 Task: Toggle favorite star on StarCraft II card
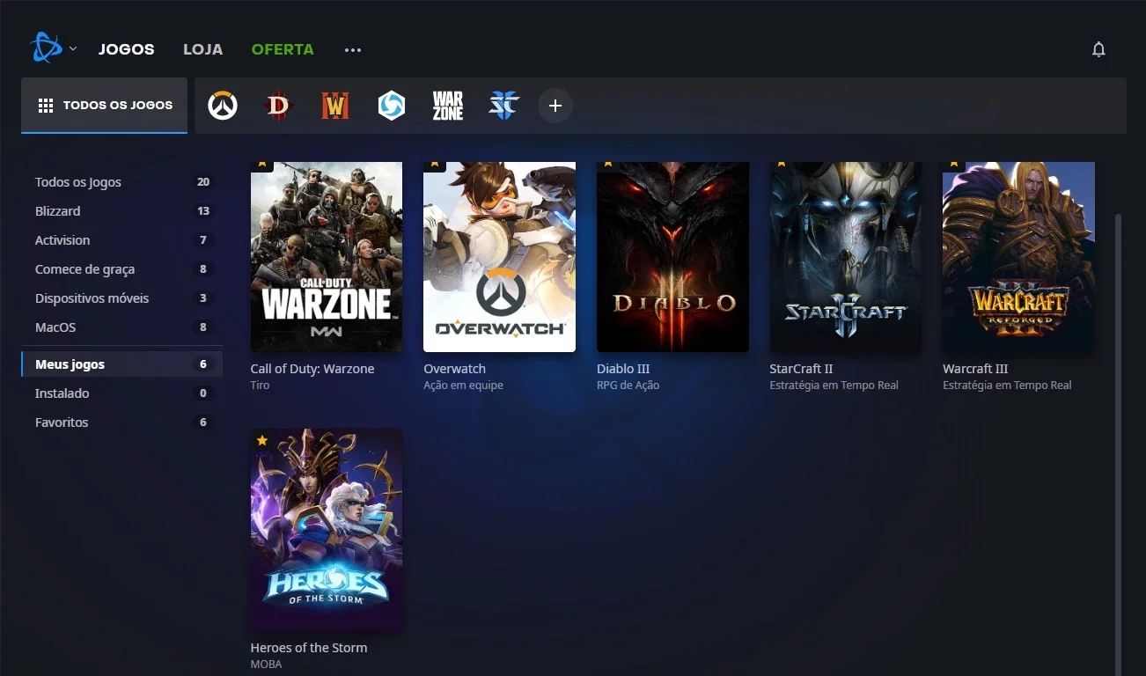[782, 165]
